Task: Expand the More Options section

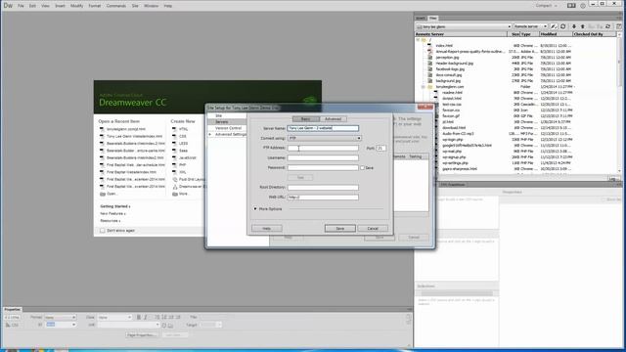Action: [255, 208]
